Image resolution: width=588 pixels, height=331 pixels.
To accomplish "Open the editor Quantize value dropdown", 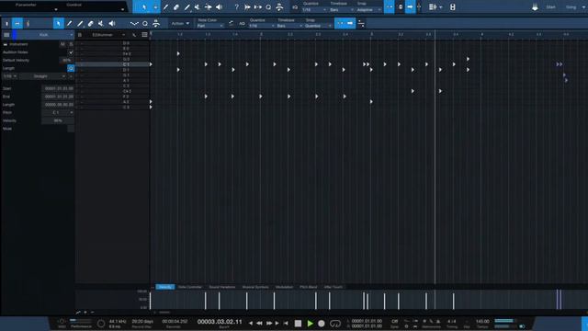I will (261, 26).
